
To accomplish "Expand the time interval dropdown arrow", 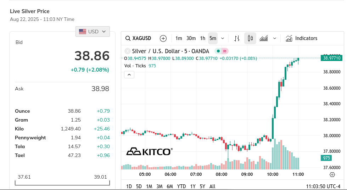I will [223, 38].
